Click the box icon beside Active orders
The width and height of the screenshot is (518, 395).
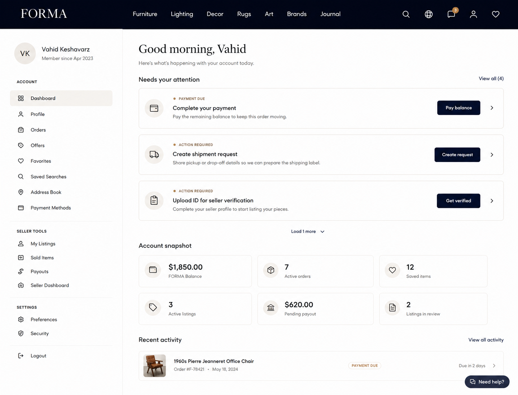271,270
